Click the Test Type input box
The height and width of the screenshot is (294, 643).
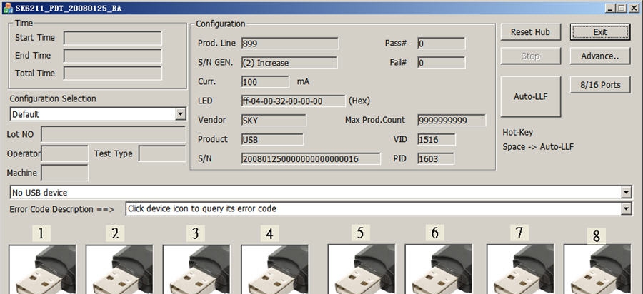point(162,153)
